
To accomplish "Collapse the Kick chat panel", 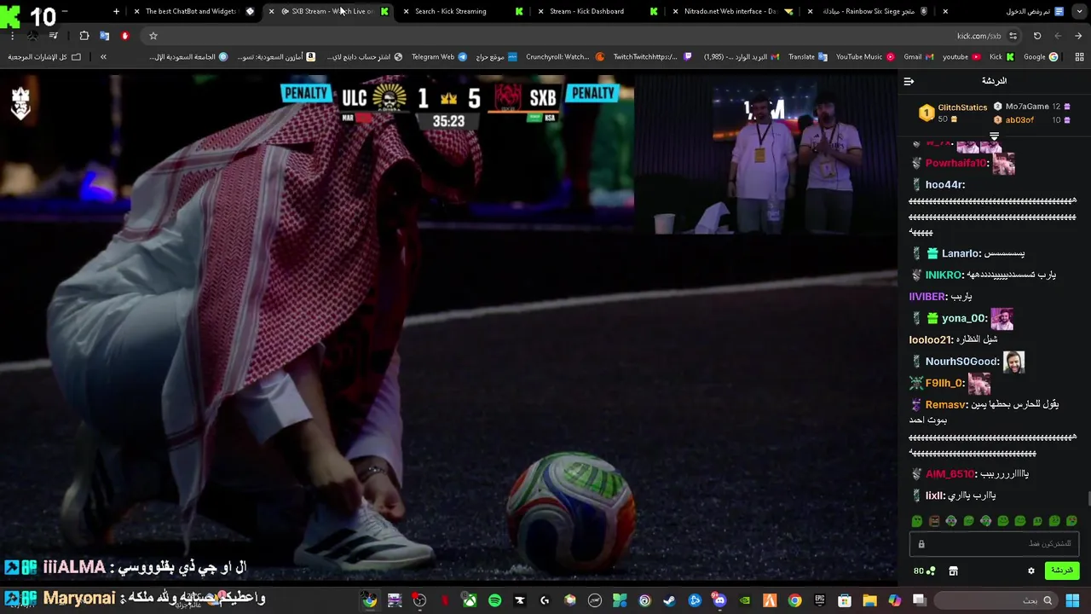I will click(909, 81).
